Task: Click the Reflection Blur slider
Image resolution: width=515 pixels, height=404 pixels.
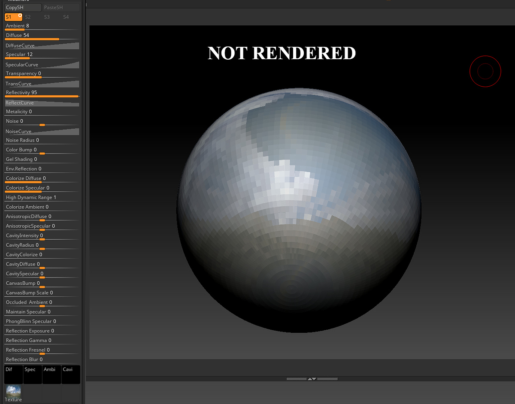Action: coord(42,359)
